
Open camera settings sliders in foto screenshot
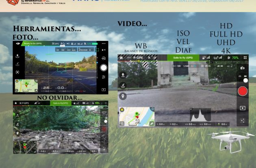(x=104, y=77)
